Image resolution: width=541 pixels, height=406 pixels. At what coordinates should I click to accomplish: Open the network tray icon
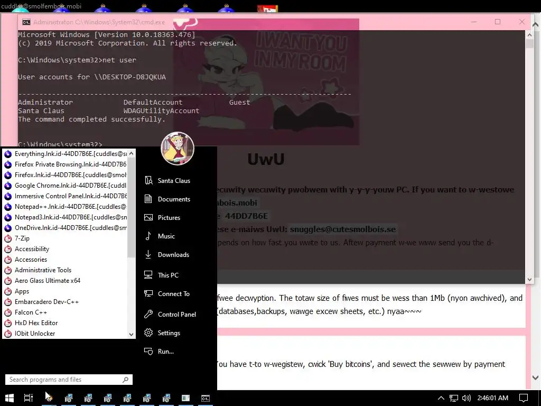[x=454, y=398]
